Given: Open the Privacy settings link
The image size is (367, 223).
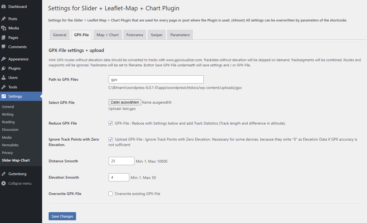Looking at the screenshot, I should tap(7, 153).
